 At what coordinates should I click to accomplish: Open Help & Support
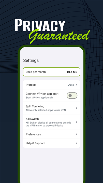[35, 143]
